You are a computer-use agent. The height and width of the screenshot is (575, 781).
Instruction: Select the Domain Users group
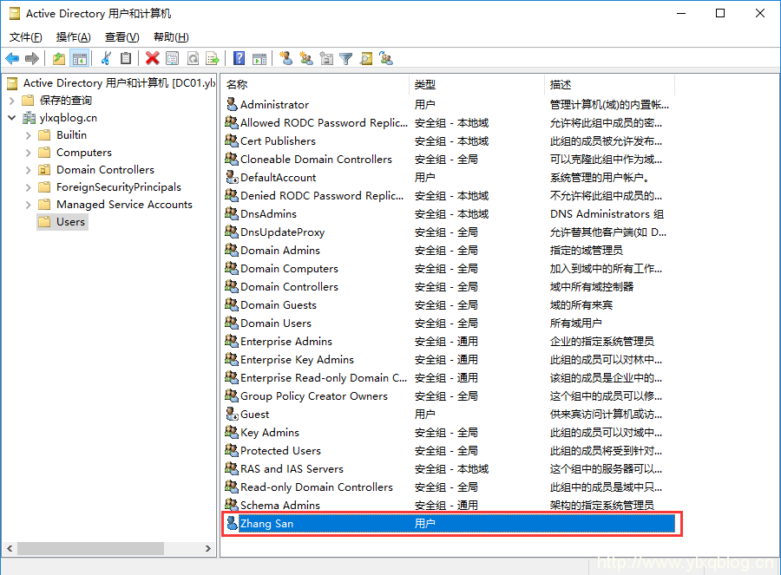[x=275, y=323]
